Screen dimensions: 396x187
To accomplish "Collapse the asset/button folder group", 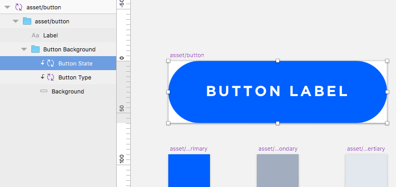I will click(x=16, y=21).
